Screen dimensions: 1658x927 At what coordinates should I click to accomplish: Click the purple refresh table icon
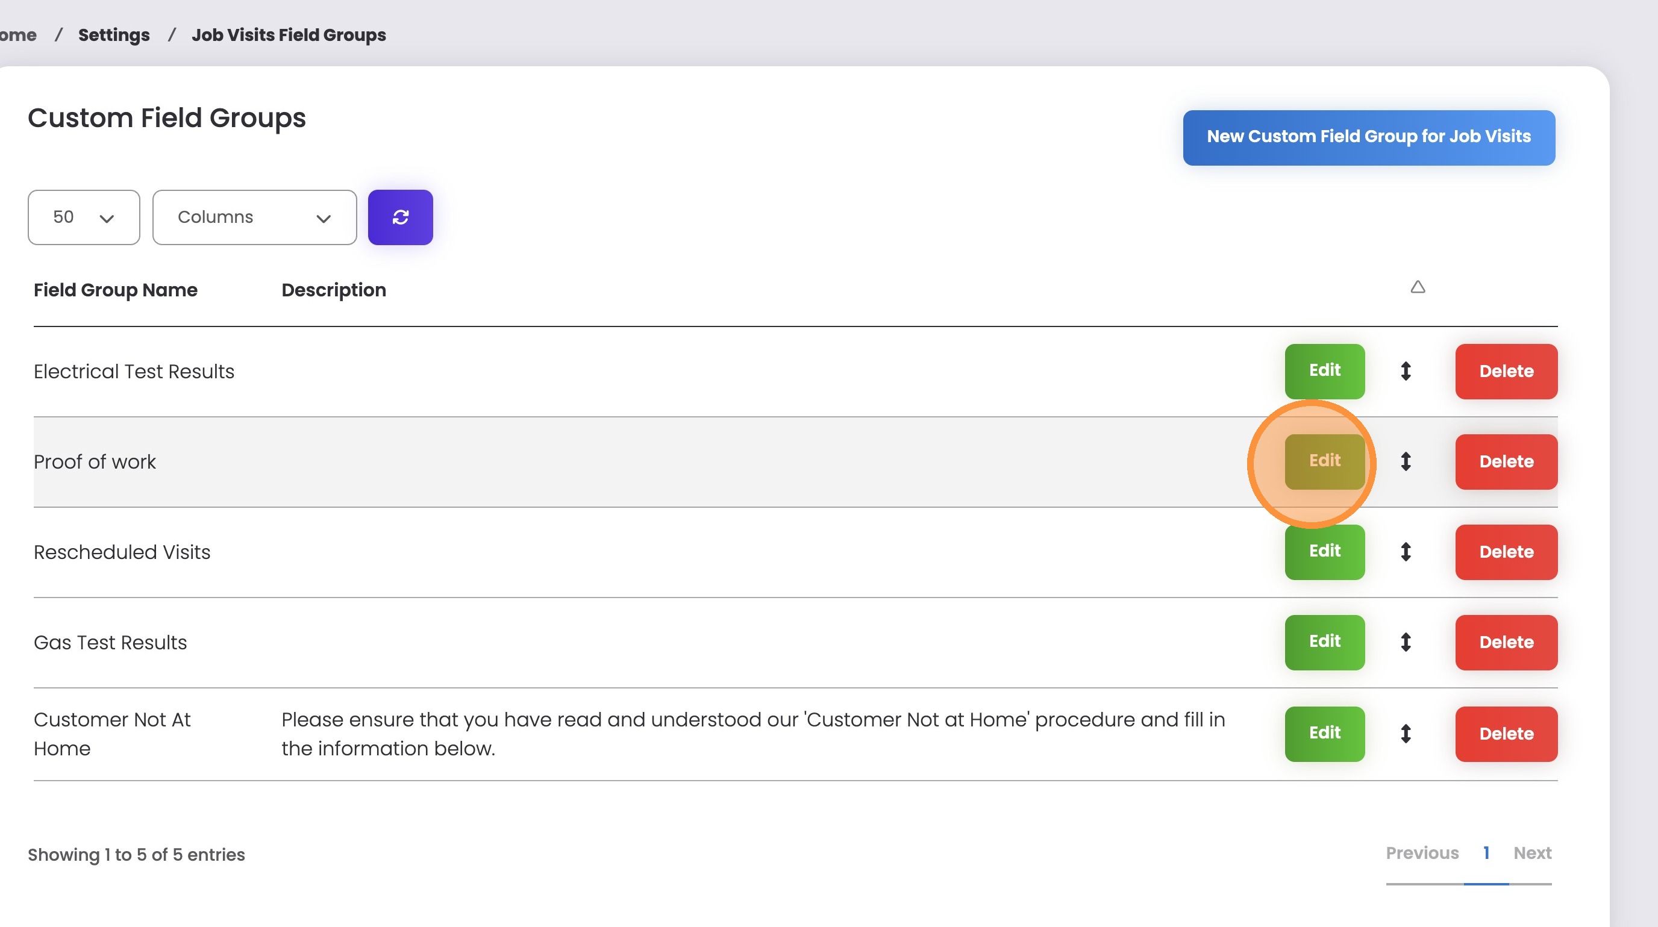(x=399, y=217)
